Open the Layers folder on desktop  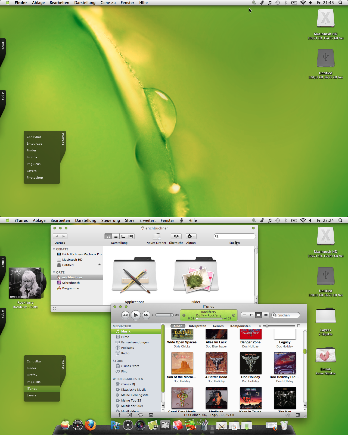(x=326, y=316)
